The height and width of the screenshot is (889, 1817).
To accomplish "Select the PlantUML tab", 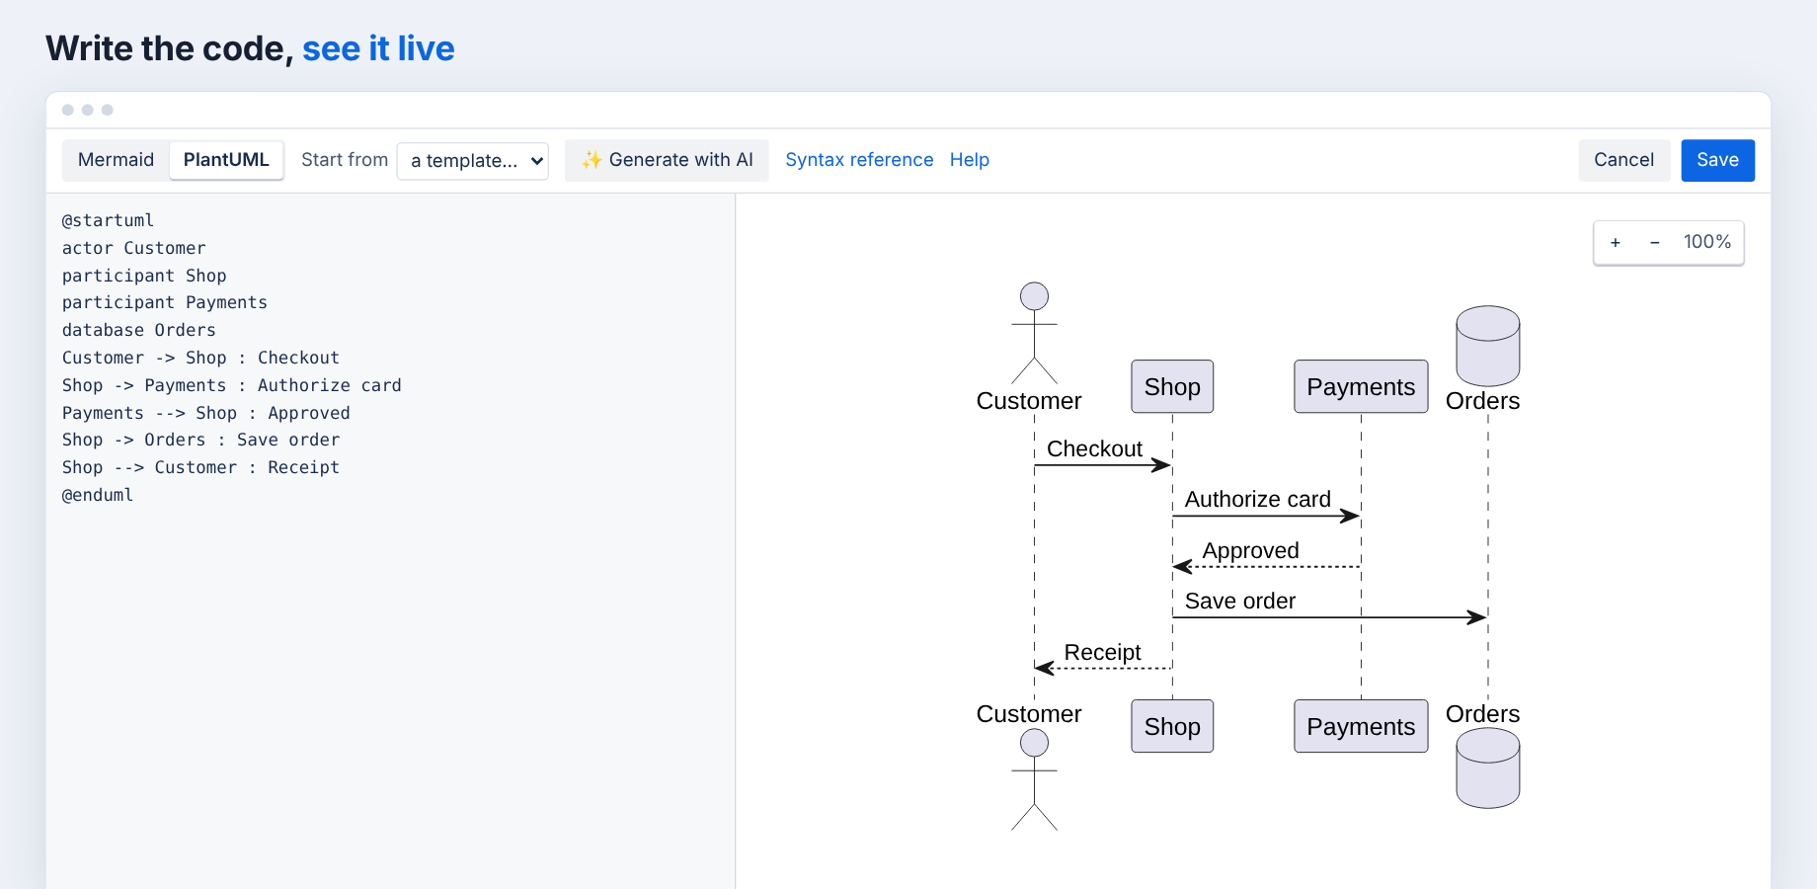I will tap(226, 160).
